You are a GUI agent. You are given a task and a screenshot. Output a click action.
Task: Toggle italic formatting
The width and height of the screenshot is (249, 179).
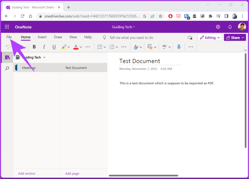[x=44, y=47]
